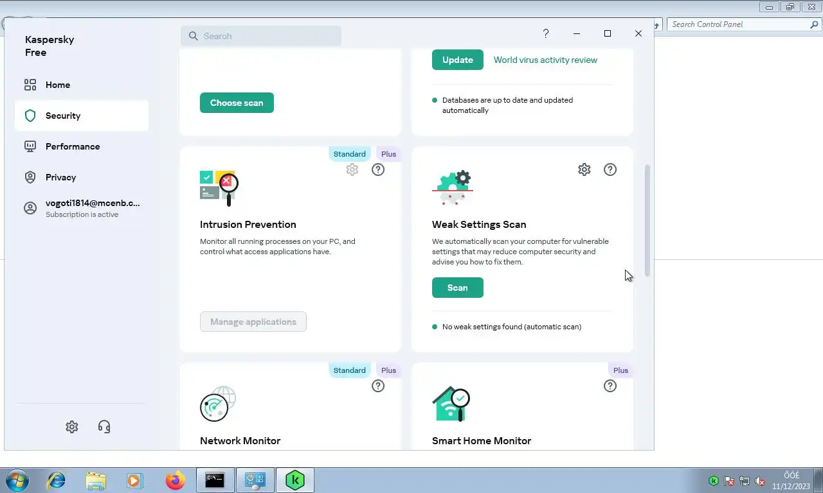Screen dimensions: 823x493
Task: Click Standard badge on Network Monitor
Action: 350,370
